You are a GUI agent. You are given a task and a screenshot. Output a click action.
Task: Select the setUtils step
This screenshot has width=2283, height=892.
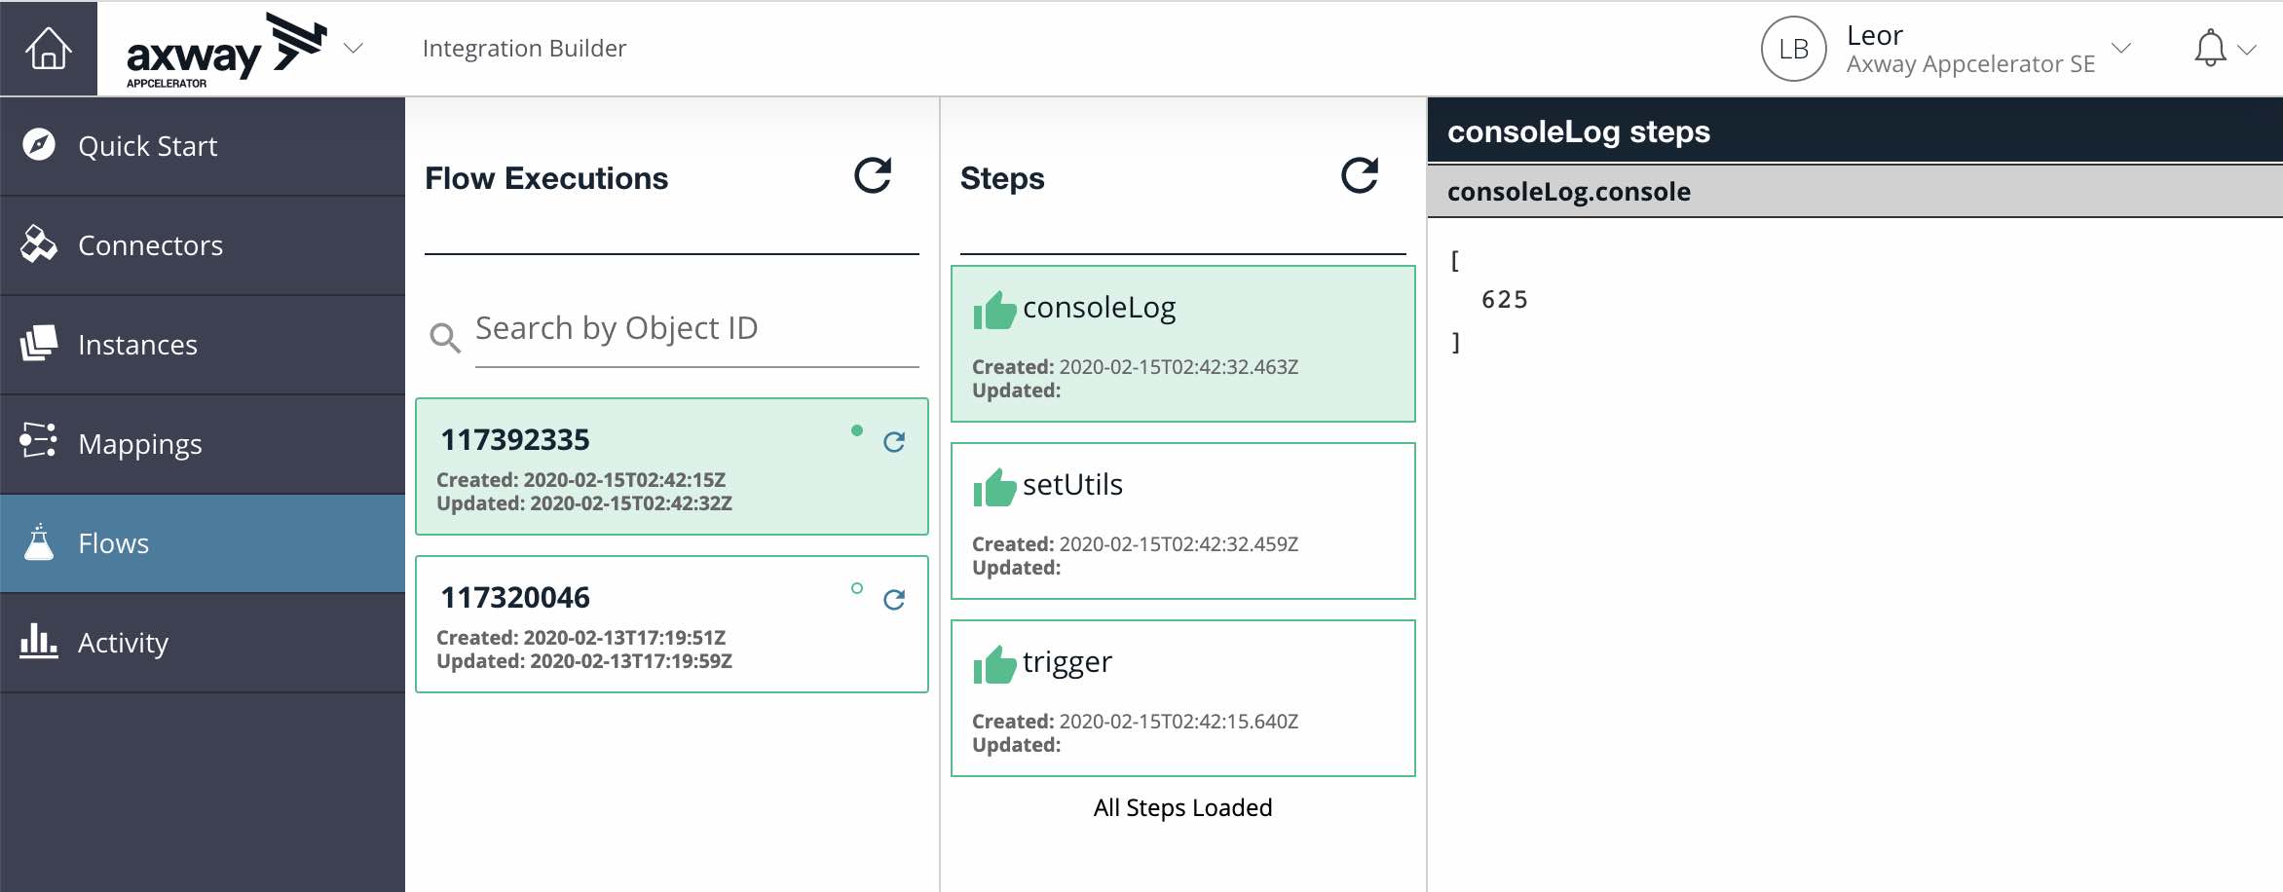click(1182, 521)
